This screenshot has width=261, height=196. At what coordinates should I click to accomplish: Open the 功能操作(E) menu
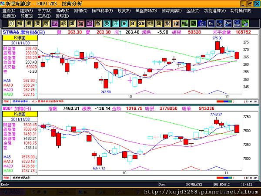point(241,10)
